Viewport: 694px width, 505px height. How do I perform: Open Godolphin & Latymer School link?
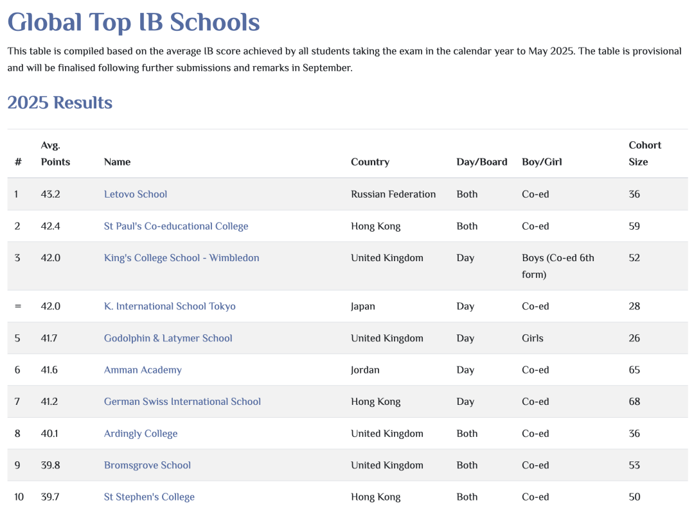pyautogui.click(x=168, y=338)
